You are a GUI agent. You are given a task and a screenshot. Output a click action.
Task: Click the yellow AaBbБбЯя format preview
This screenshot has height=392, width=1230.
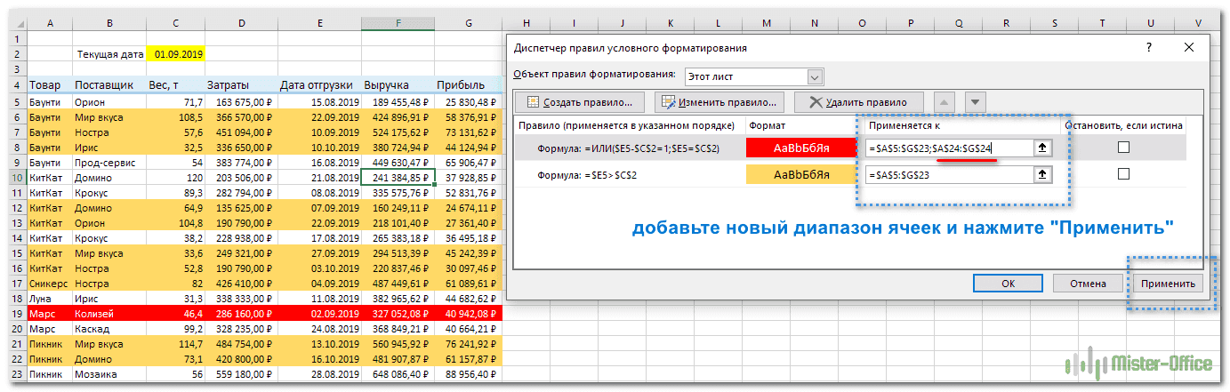[801, 176]
